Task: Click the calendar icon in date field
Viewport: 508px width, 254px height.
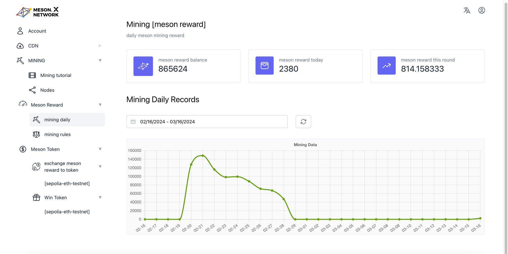Action: [133, 122]
